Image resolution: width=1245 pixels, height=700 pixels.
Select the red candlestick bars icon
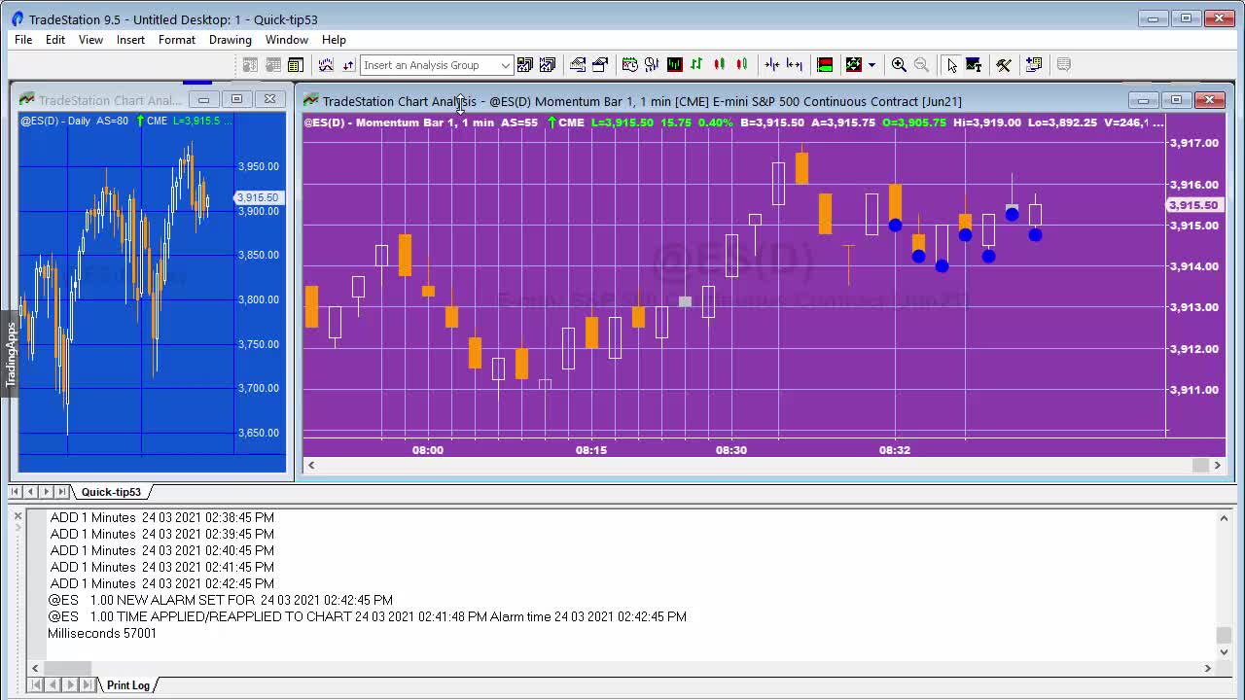(742, 65)
